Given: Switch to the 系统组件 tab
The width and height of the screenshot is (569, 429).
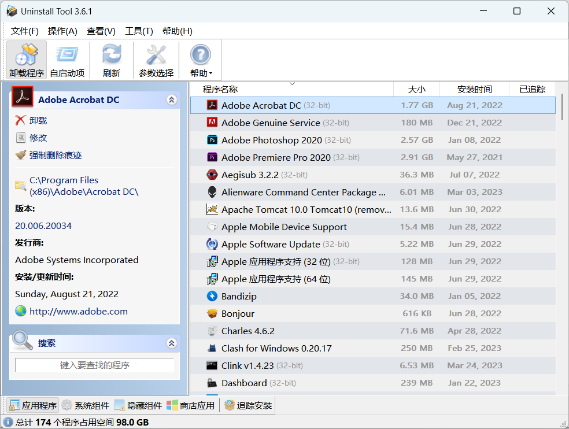Looking at the screenshot, I should (x=85, y=405).
